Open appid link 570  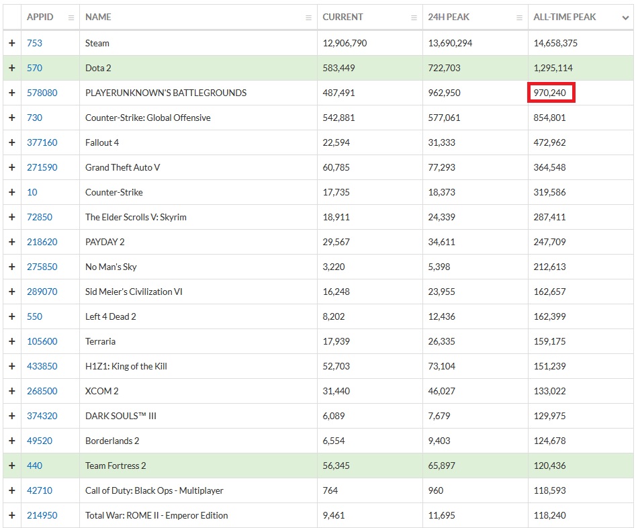tap(34, 68)
